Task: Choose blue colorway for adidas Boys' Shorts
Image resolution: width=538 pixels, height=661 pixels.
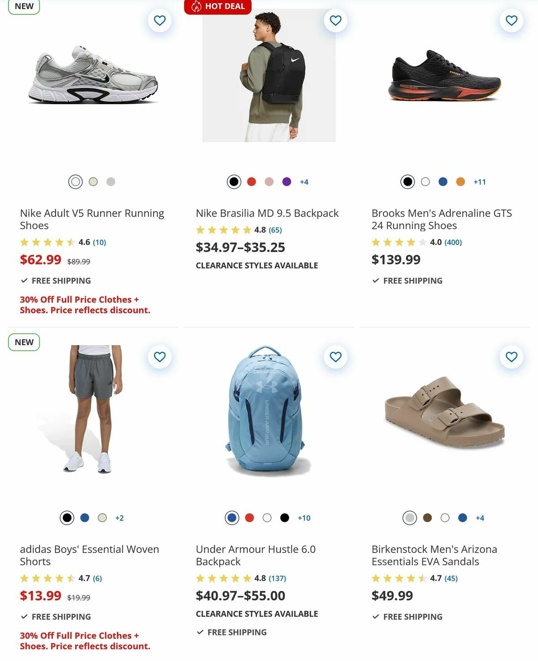Action: (x=84, y=518)
